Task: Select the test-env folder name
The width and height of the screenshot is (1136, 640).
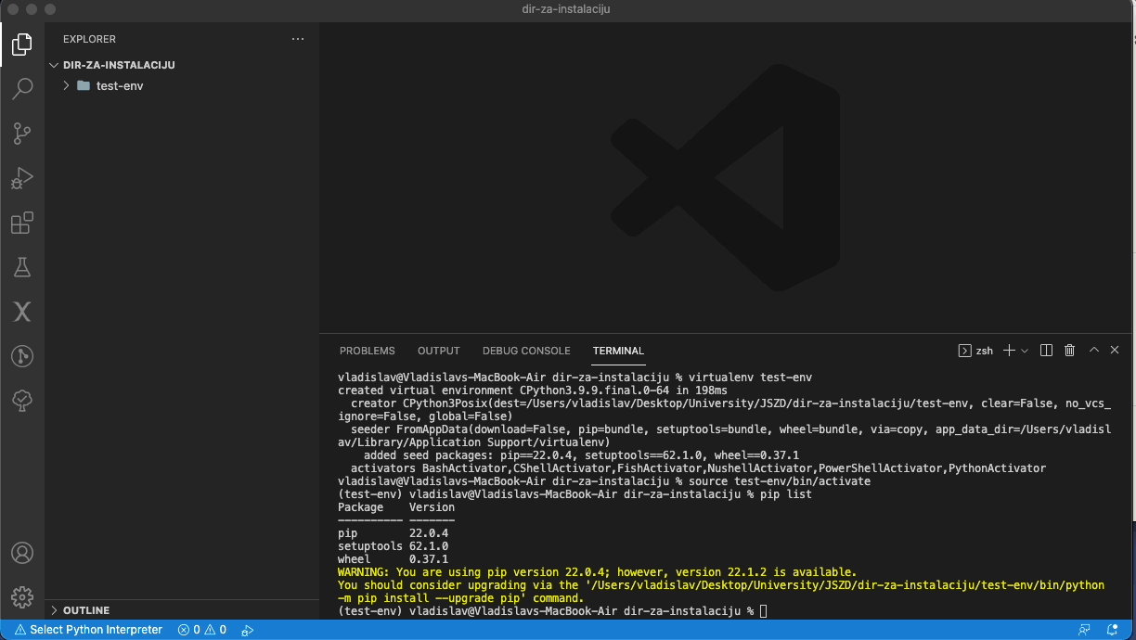Action: coord(120,85)
